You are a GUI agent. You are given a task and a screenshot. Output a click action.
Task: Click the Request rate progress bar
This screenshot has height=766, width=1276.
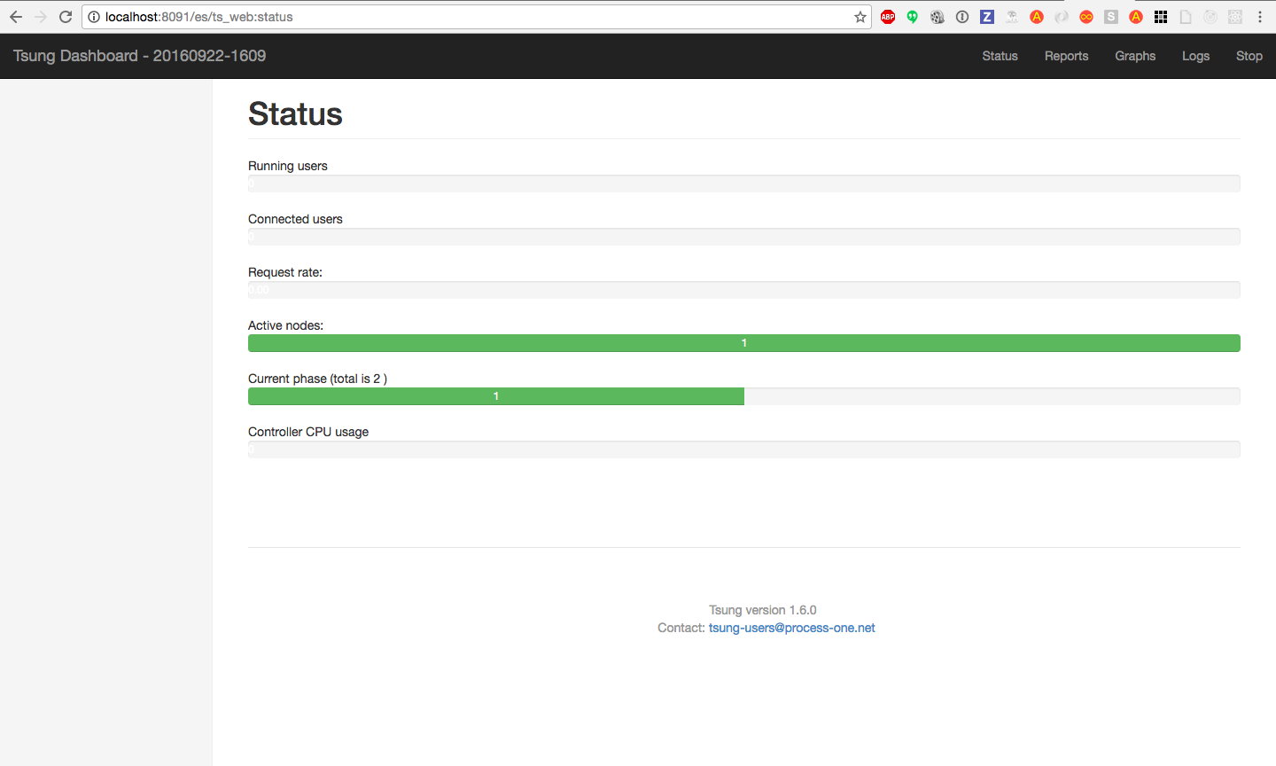coord(744,290)
